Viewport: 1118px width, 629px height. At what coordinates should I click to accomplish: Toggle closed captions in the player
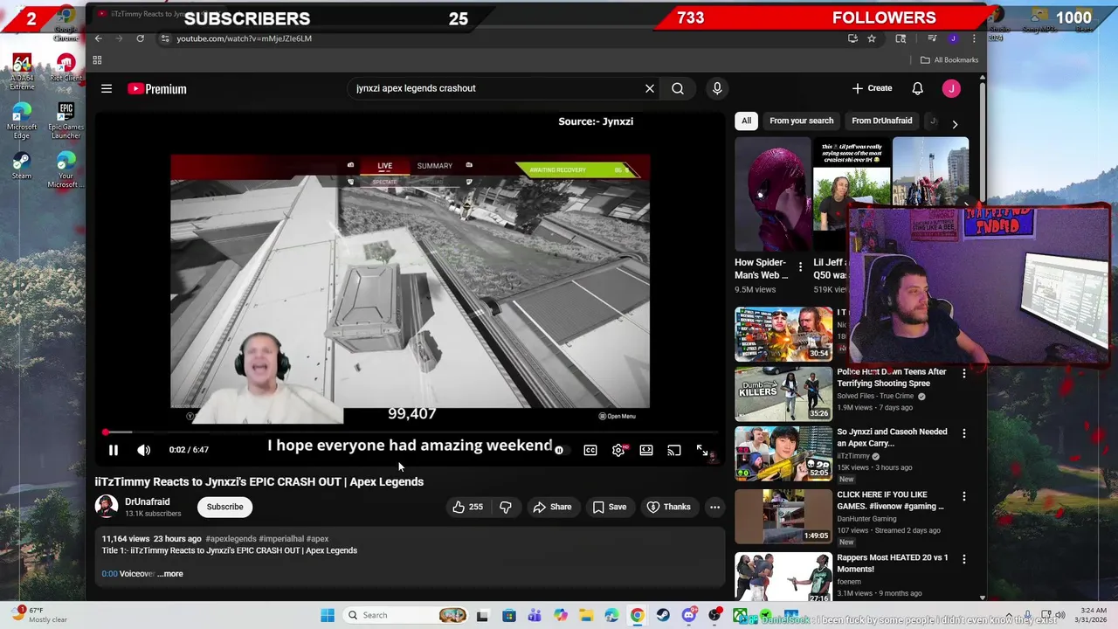(x=590, y=450)
